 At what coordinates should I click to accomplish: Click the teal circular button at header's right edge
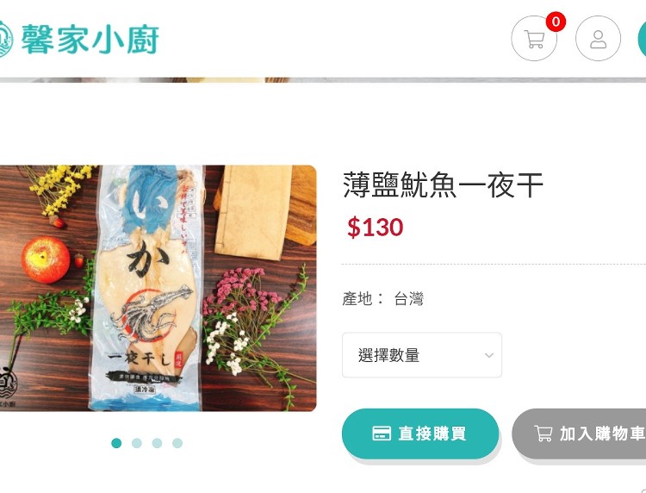642,39
